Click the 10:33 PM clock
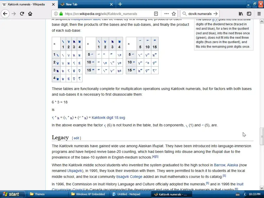Image resolution: width=264 pixels, height=198 pixels. (254, 194)
